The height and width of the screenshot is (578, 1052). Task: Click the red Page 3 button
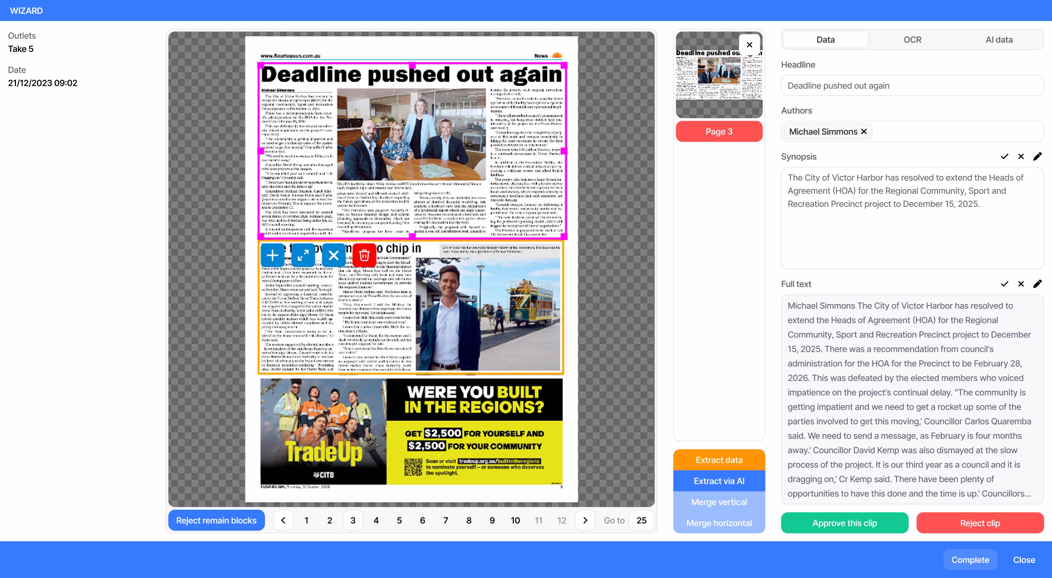click(719, 132)
